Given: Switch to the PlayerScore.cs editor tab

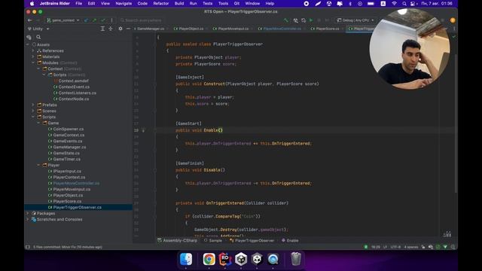Looking at the screenshot, I should click(328, 29).
